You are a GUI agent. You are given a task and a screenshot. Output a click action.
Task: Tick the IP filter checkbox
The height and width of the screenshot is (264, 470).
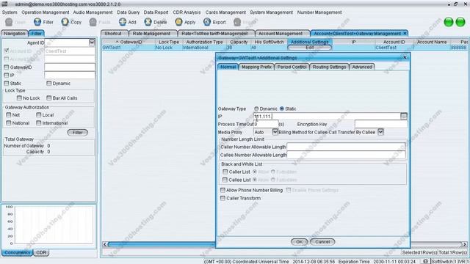[x=7, y=75]
